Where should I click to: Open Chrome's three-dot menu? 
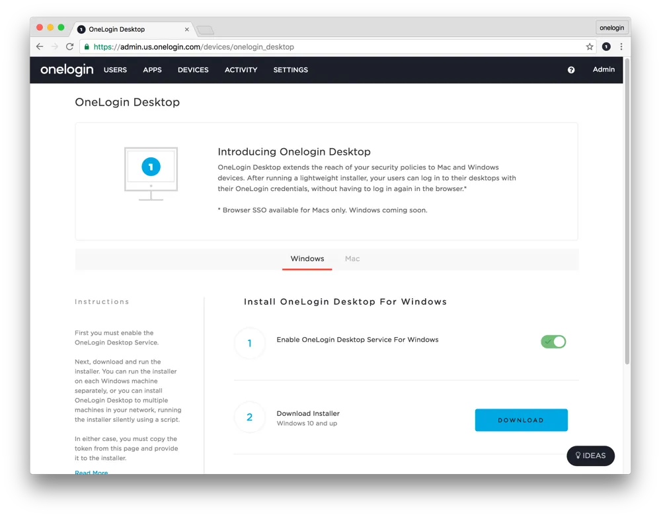pos(621,47)
